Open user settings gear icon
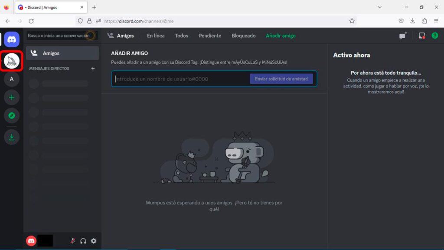This screenshot has height=250, width=444. 94,241
